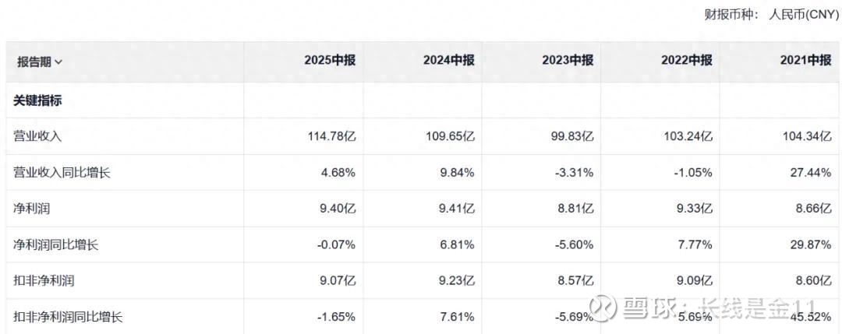Click the 2023中报 column header
Viewport: 842px width, 334px height.
568,61
